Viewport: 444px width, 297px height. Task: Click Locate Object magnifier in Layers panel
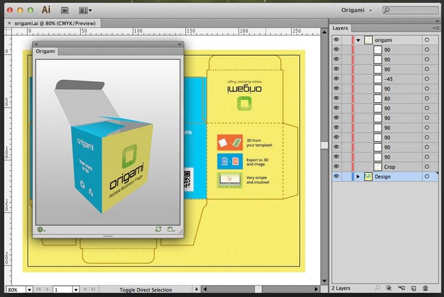pos(377,288)
